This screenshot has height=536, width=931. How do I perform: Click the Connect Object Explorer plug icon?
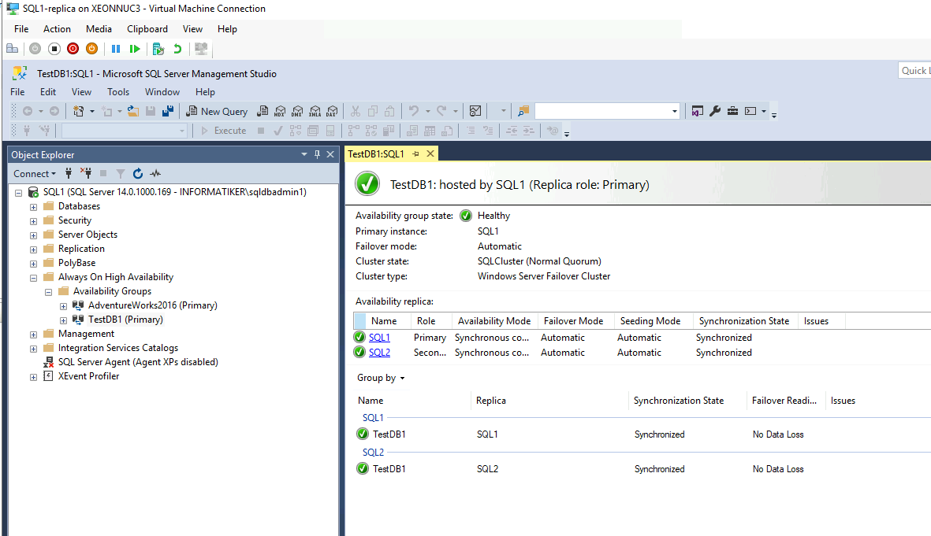69,173
